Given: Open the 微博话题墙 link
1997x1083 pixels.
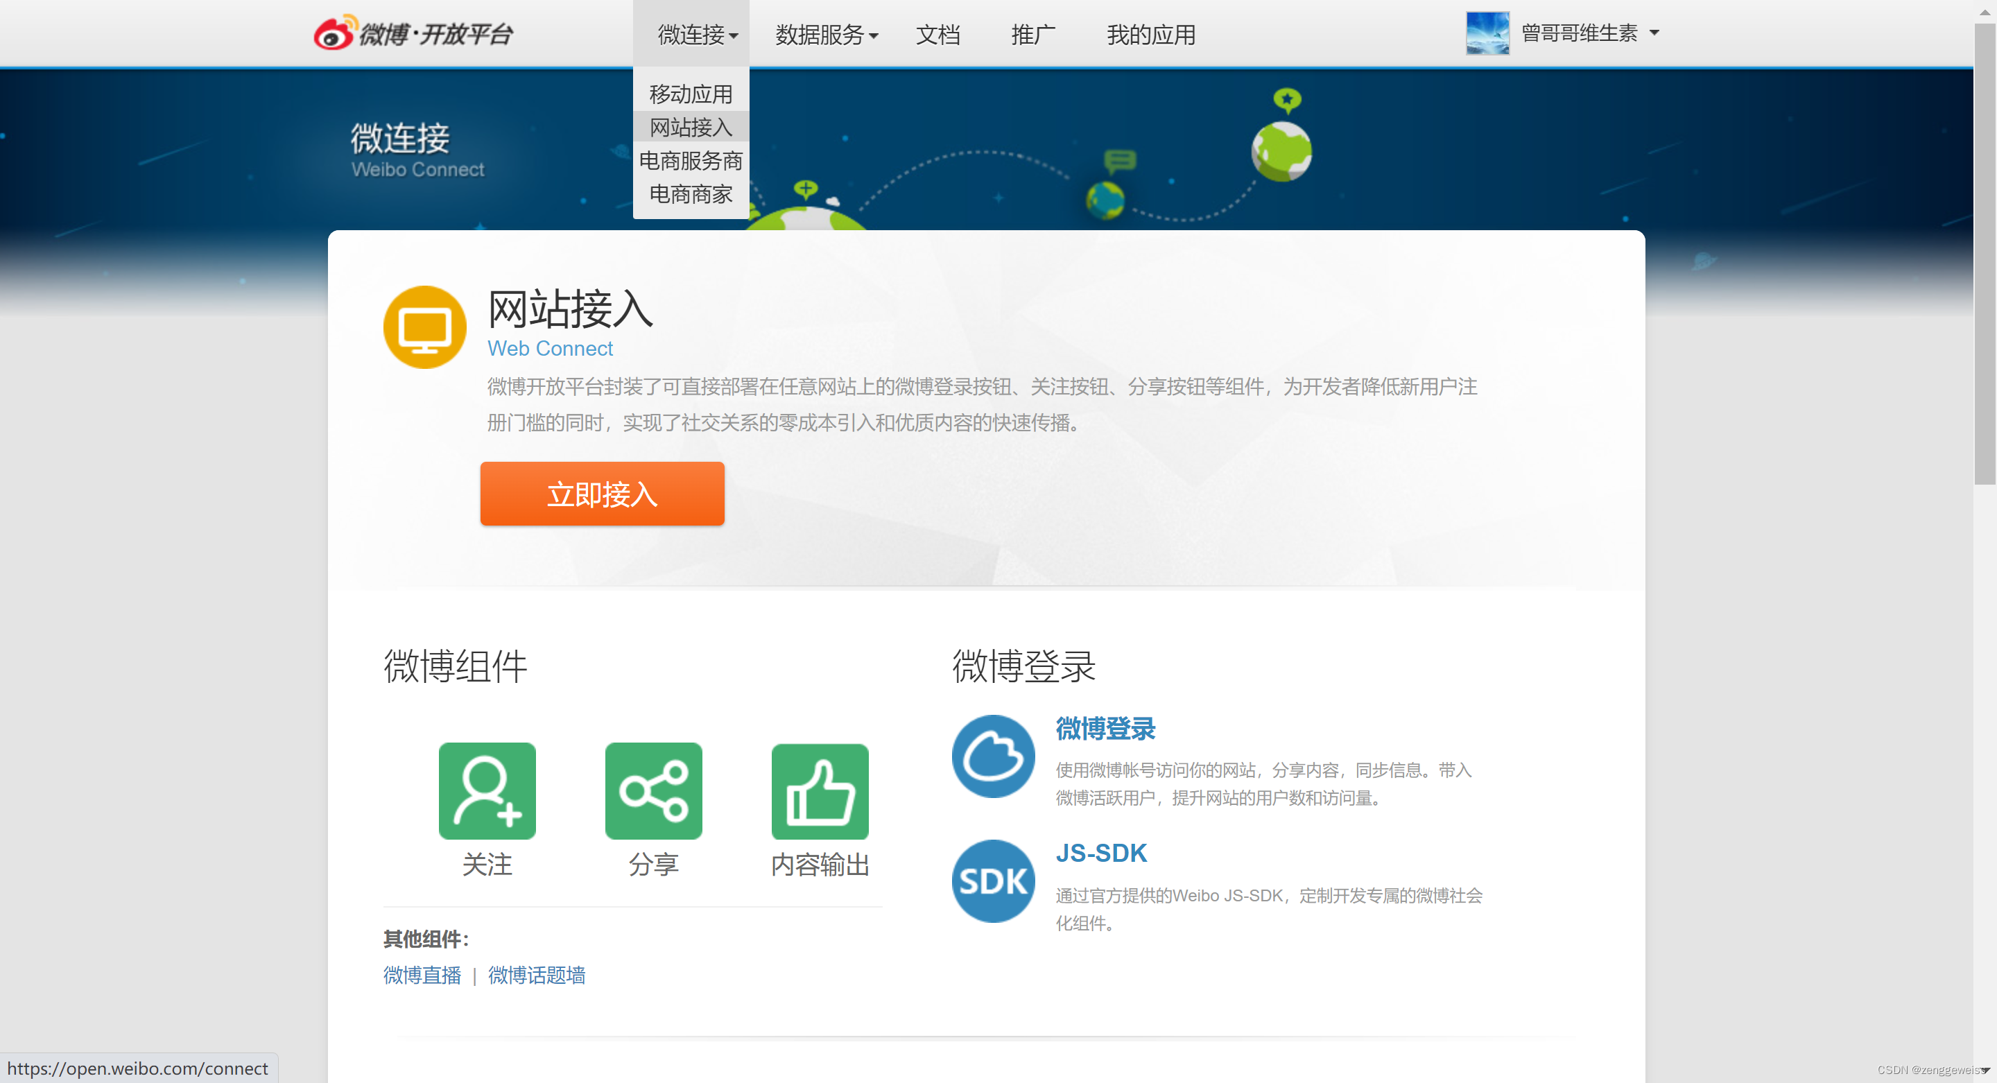Looking at the screenshot, I should pyautogui.click(x=537, y=974).
